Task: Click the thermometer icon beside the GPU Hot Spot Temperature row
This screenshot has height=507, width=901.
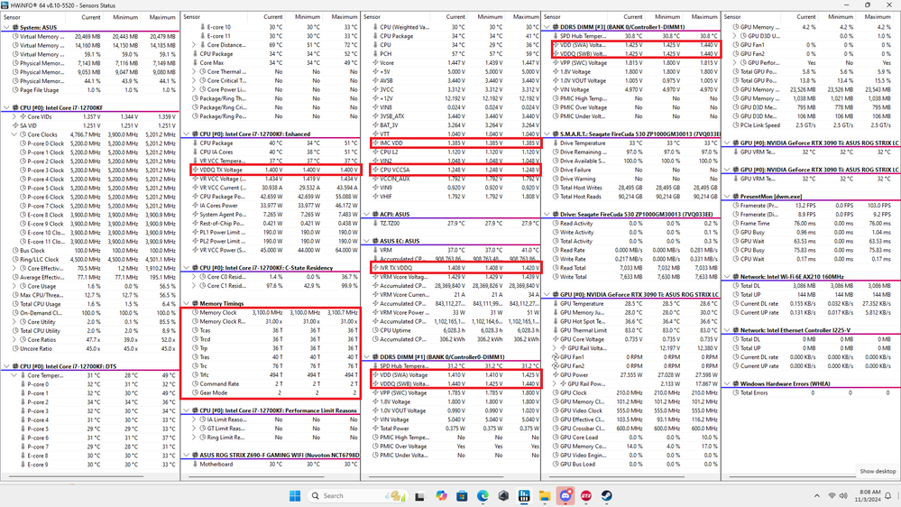Action: tap(556, 322)
